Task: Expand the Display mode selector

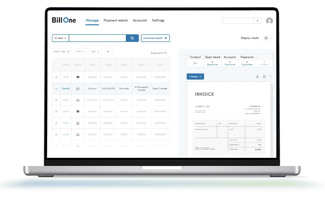Action: (x=267, y=38)
